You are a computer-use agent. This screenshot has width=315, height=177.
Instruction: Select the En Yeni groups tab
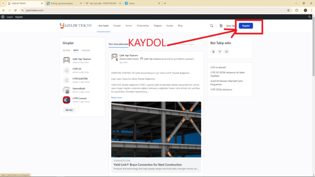pyautogui.click(x=66, y=50)
